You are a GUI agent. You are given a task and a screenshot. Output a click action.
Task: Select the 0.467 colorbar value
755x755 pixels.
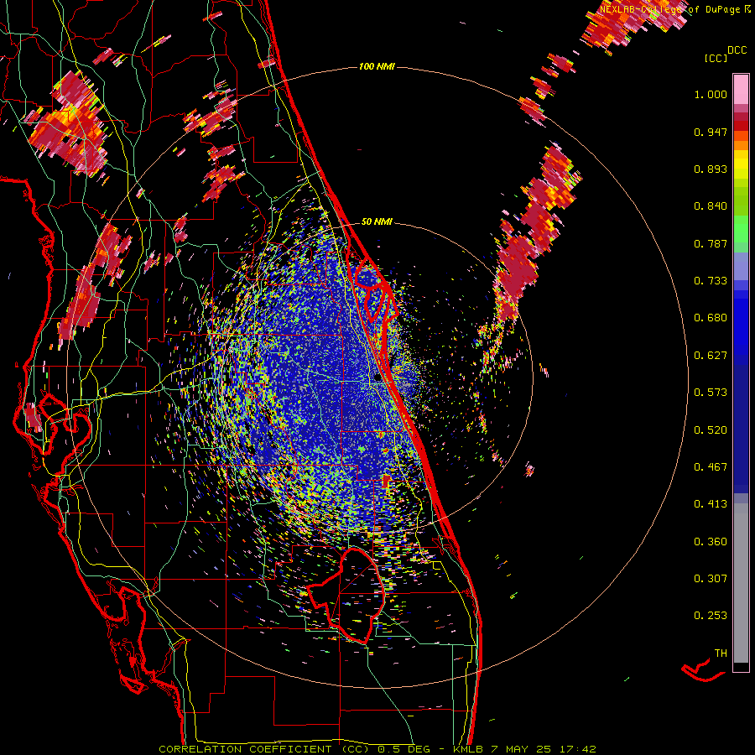point(711,467)
